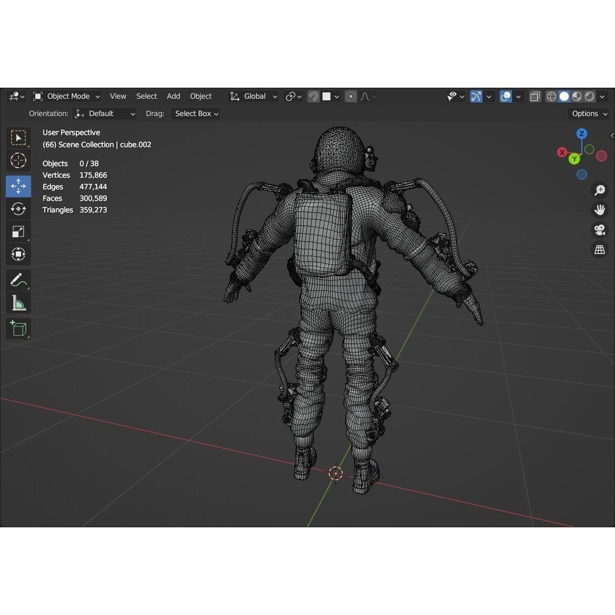This screenshot has height=615, width=615.
Task: Click the 'Scene Collection | cube.002' text
Action: point(104,145)
